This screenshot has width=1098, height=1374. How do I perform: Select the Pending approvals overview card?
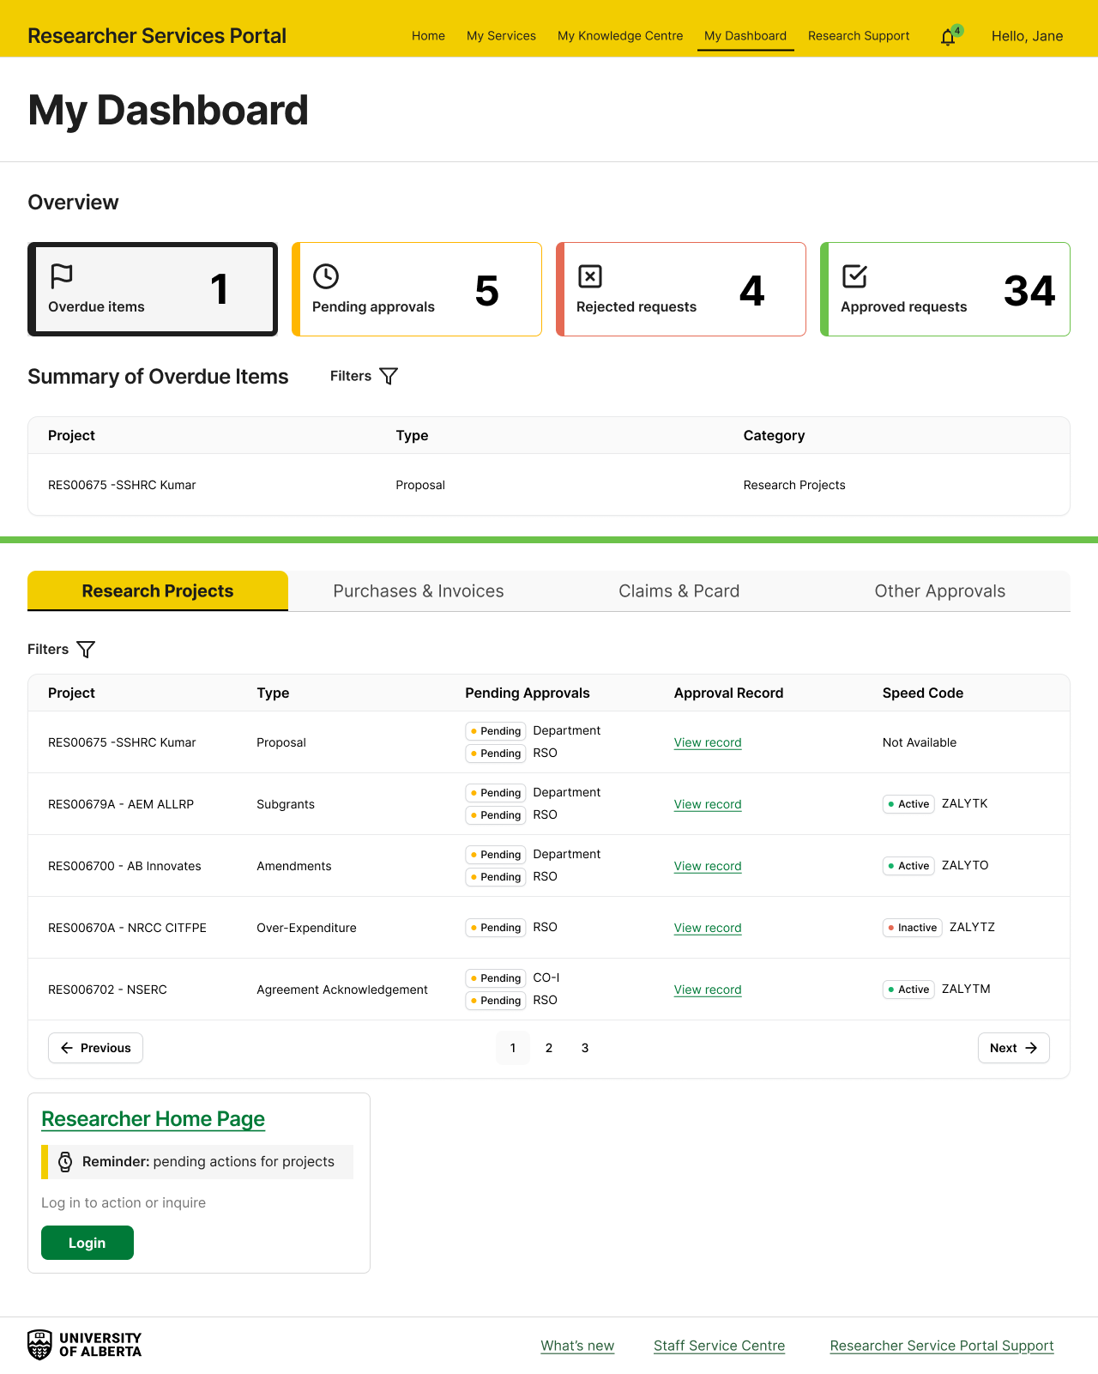point(417,289)
